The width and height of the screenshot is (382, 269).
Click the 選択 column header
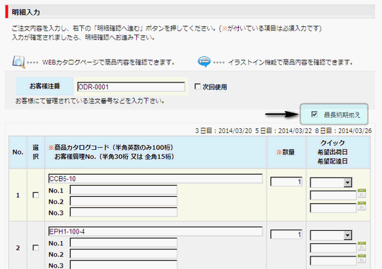36,153
